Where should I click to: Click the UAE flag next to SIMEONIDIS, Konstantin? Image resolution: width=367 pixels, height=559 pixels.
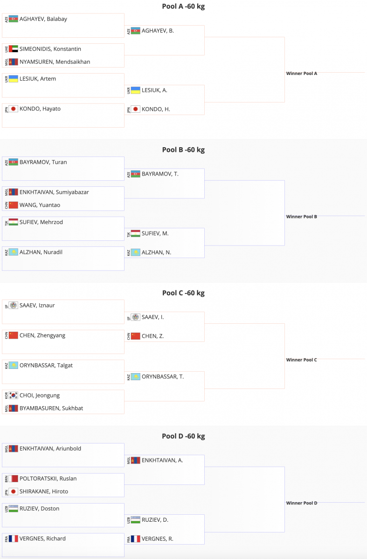[x=13, y=49]
